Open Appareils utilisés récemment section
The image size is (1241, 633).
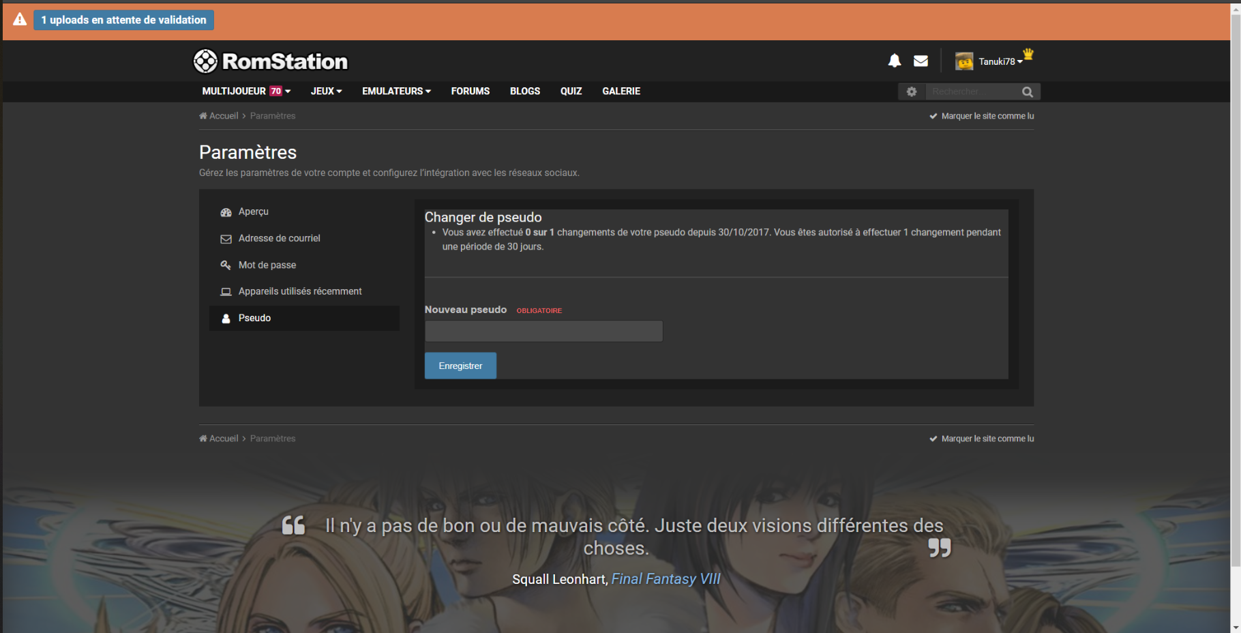(304, 291)
